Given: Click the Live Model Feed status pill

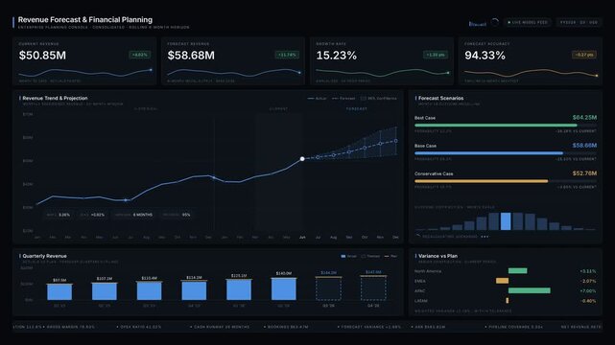Looking at the screenshot, I should 527,22.
